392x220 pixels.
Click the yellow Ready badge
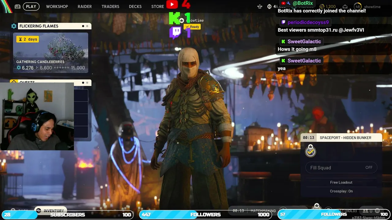coord(192,27)
